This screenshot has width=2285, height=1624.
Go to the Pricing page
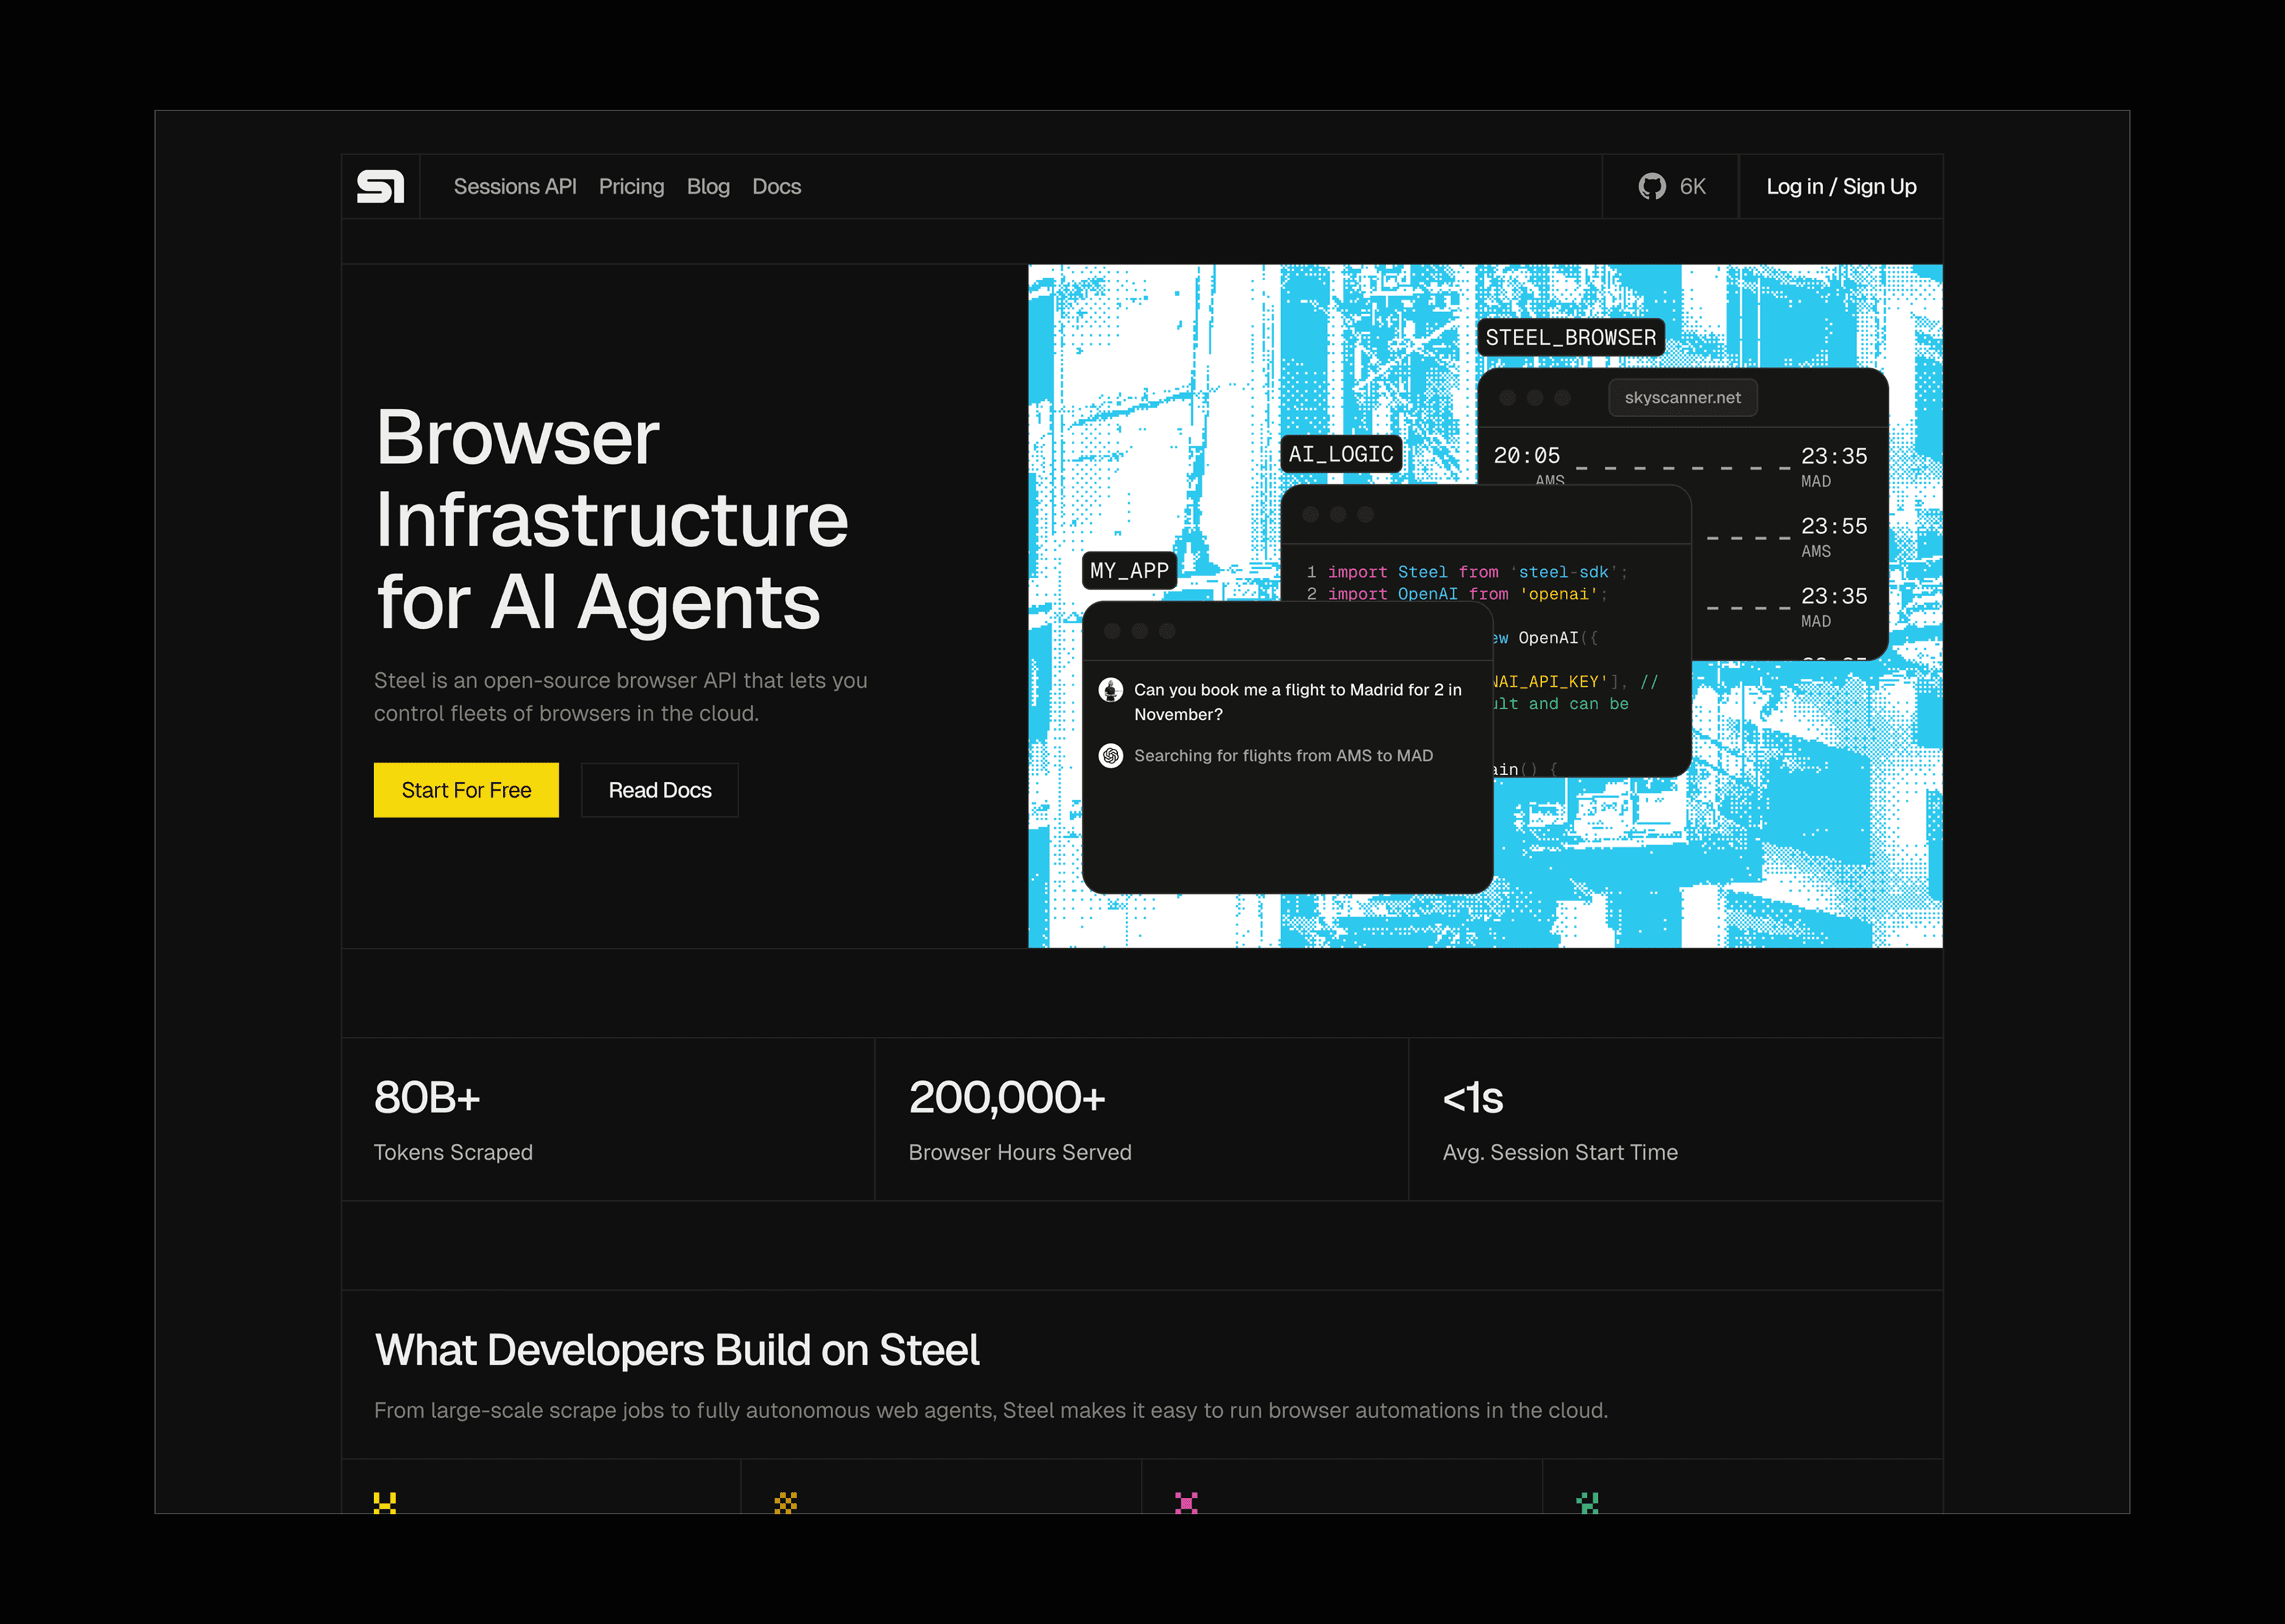(x=631, y=187)
